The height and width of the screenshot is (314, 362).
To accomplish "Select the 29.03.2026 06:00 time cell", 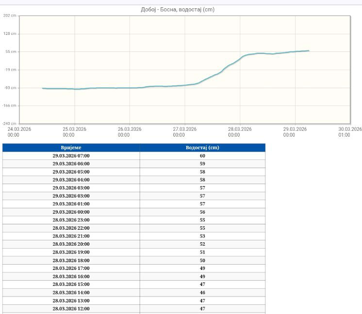I will point(71,164).
